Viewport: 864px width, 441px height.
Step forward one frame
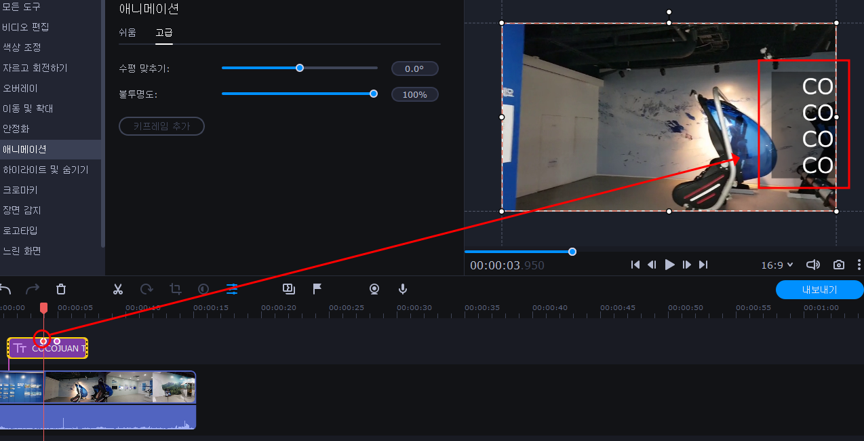(687, 265)
